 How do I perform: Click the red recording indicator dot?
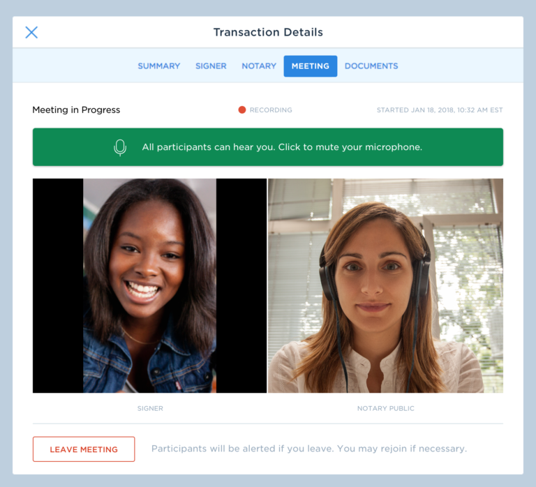(242, 110)
